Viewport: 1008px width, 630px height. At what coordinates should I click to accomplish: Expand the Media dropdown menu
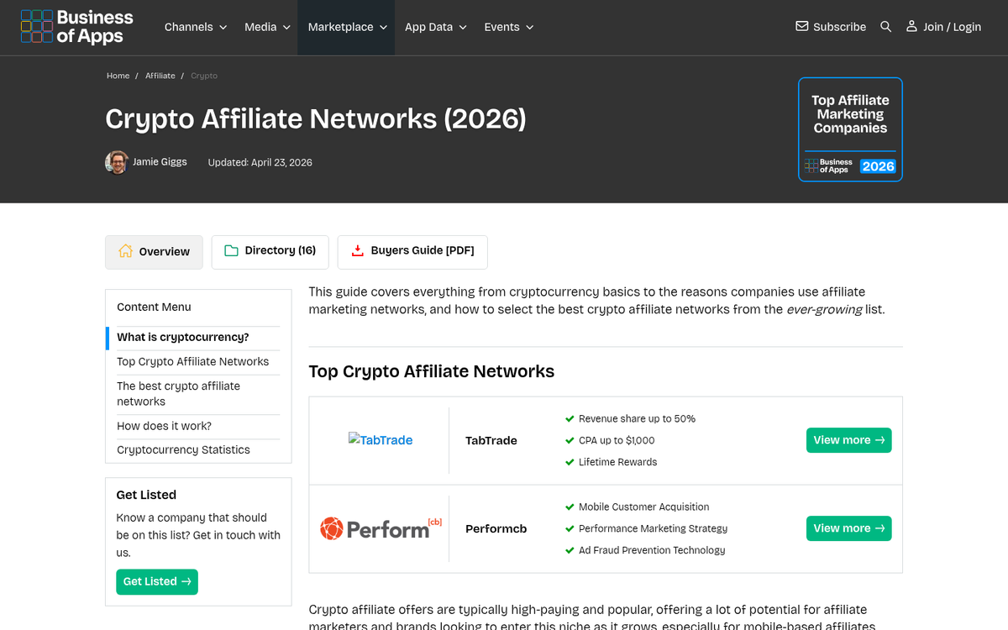click(x=267, y=27)
